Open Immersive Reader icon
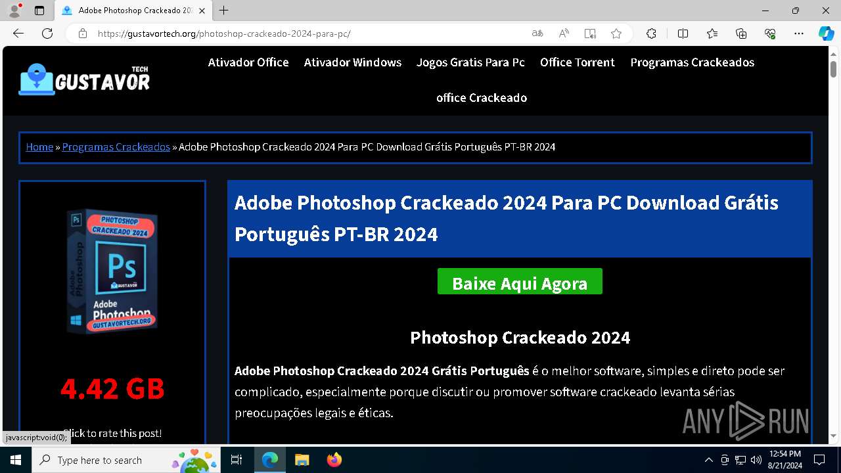Screen dimensions: 841x473 pyautogui.click(x=590, y=34)
